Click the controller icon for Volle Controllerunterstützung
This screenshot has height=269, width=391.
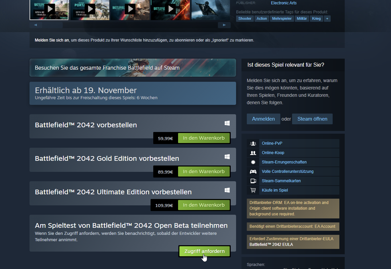pos(253,172)
